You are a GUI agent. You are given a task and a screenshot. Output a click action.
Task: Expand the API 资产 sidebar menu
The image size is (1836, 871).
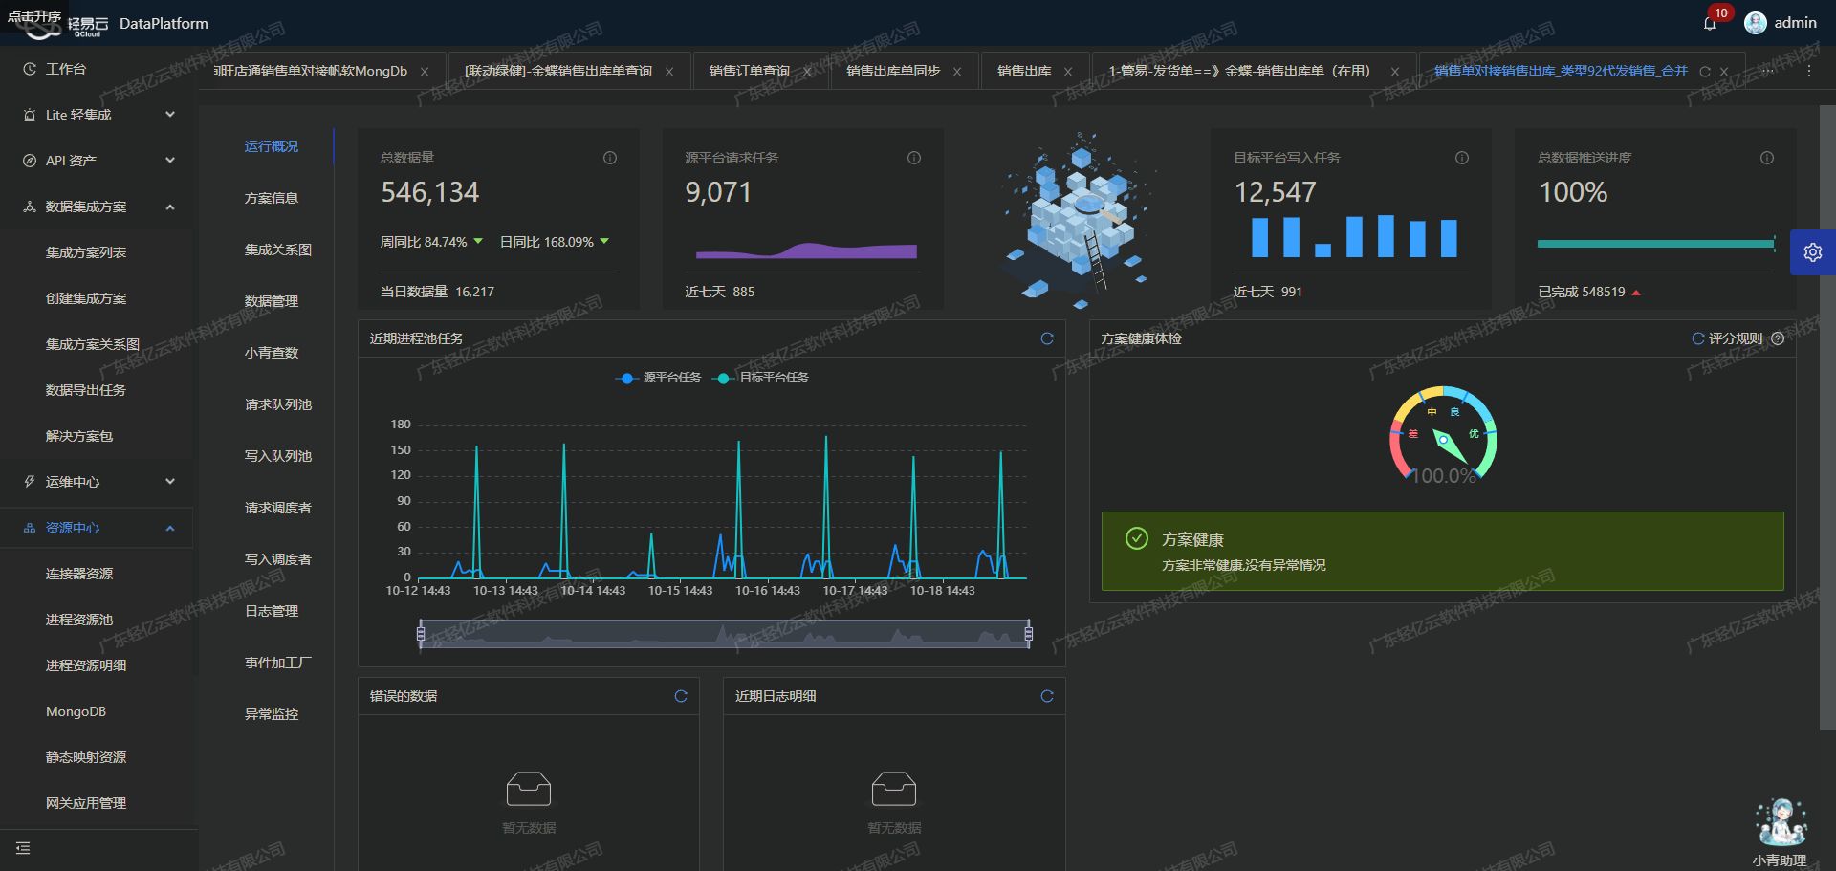click(96, 161)
